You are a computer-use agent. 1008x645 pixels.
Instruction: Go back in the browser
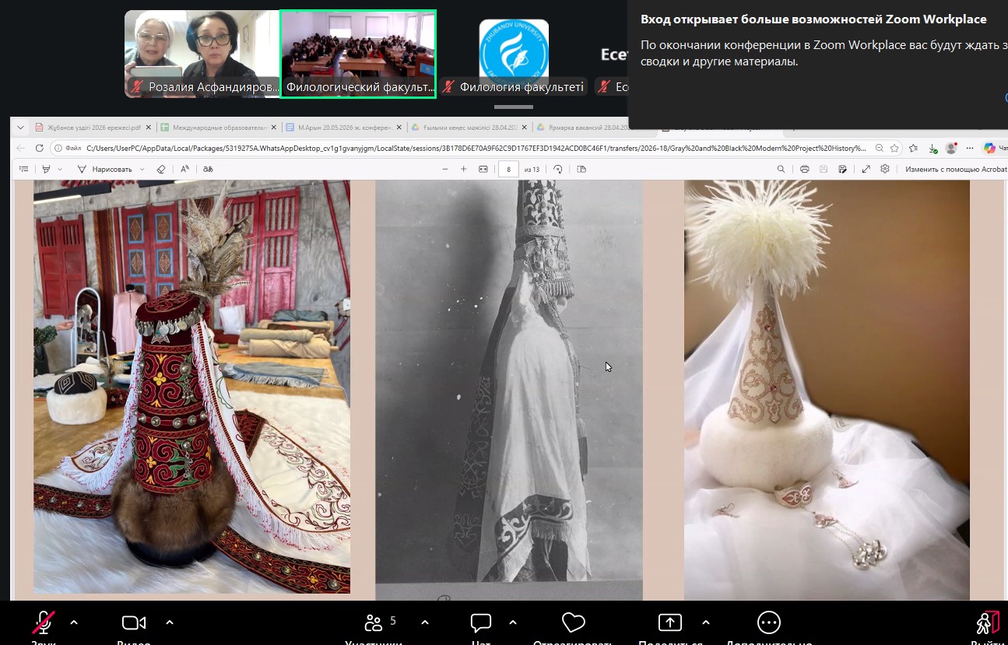[x=20, y=148]
